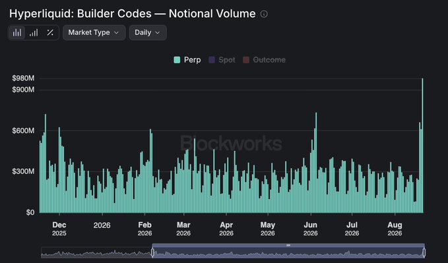The width and height of the screenshot is (448, 263).
Task: Click the Jul 2026 x-axis label
Action: [x=352, y=229]
